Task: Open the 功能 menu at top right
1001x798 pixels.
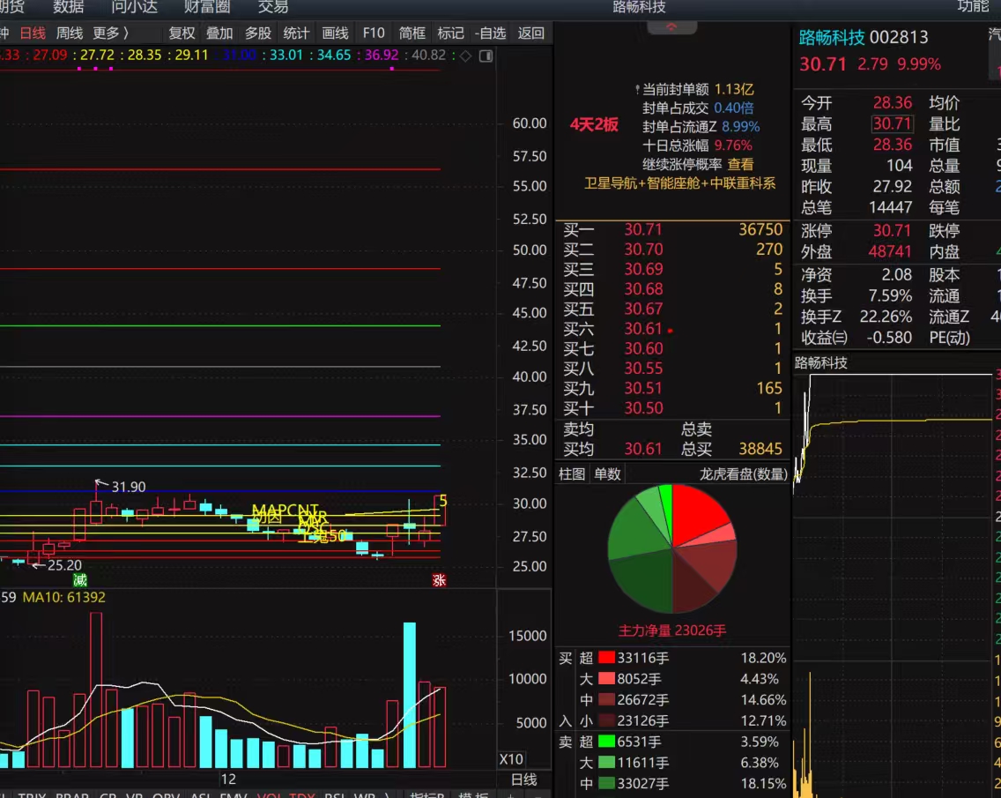Action: pos(973,7)
